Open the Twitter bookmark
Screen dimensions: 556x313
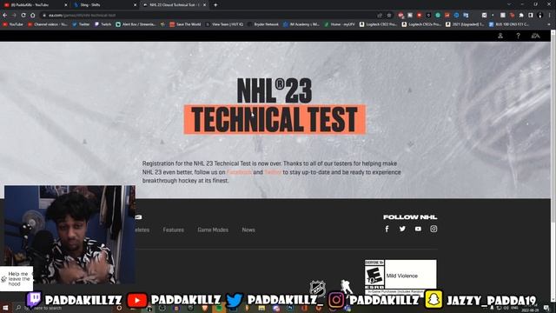(x=81, y=24)
